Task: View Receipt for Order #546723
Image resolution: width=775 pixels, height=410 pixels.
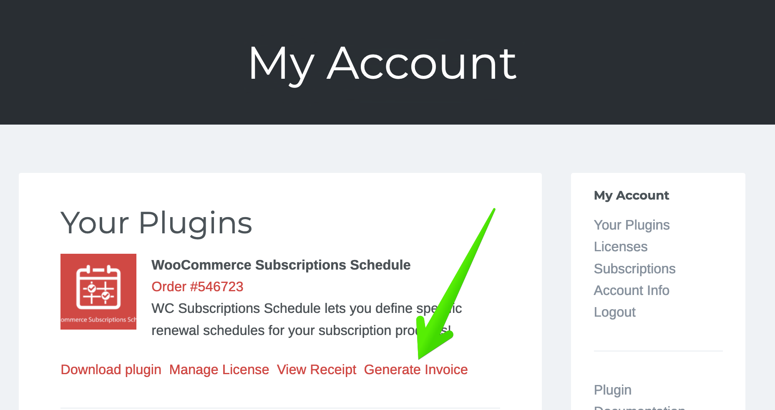Action: pos(316,370)
